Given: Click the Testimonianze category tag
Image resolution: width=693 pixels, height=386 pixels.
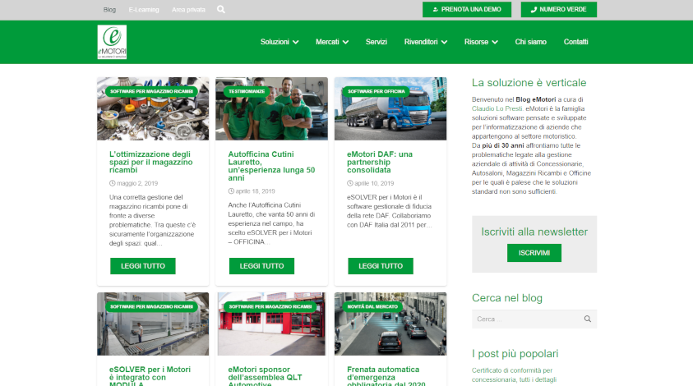Looking at the screenshot, I should 247,91.
